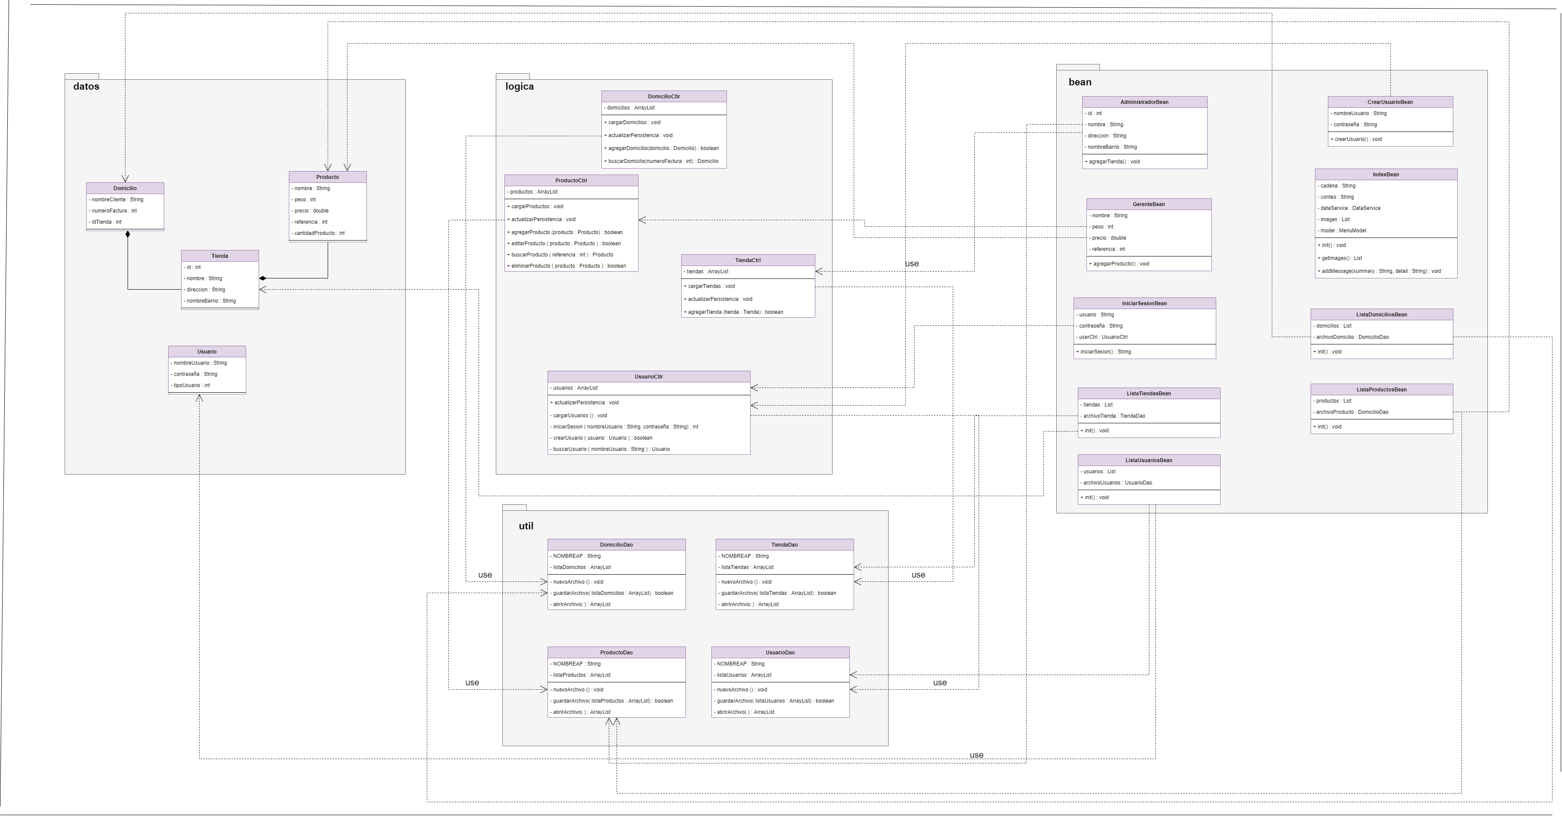Click abrirArchivo method in UsuarioDao
1562x816 pixels.
[745, 712]
